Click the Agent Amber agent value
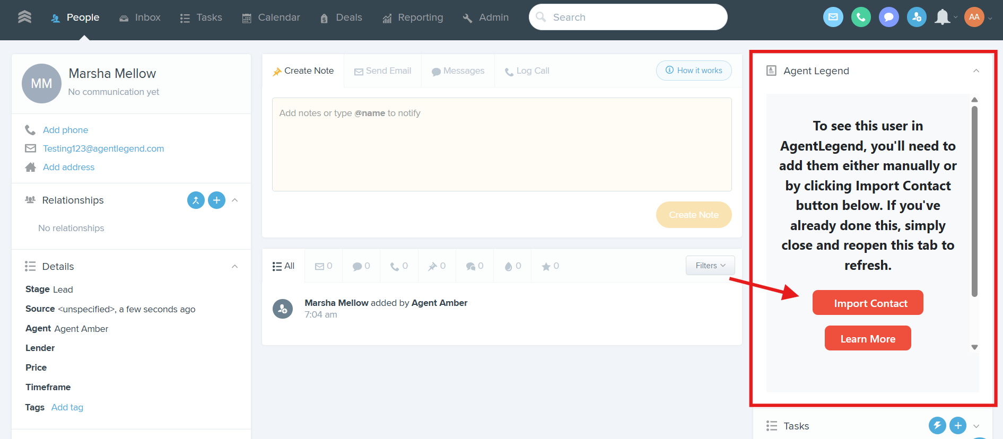This screenshot has width=1003, height=439. tap(81, 329)
